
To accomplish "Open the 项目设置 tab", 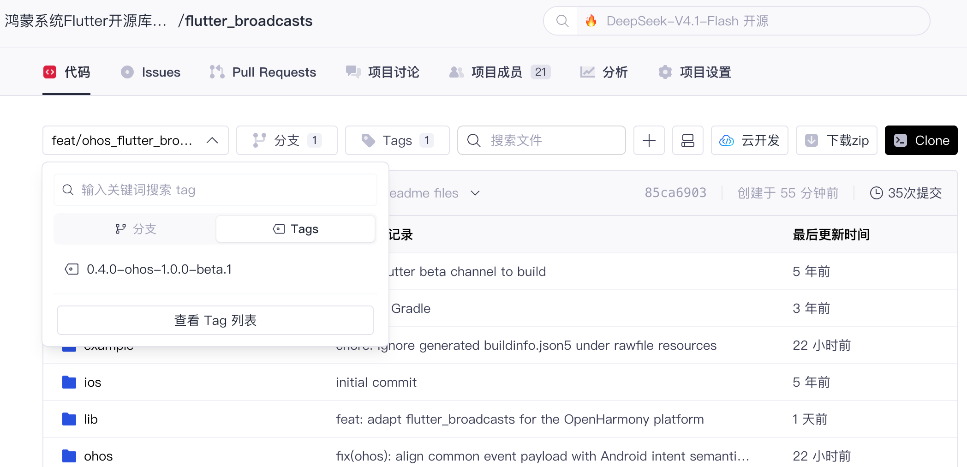I will coord(695,72).
